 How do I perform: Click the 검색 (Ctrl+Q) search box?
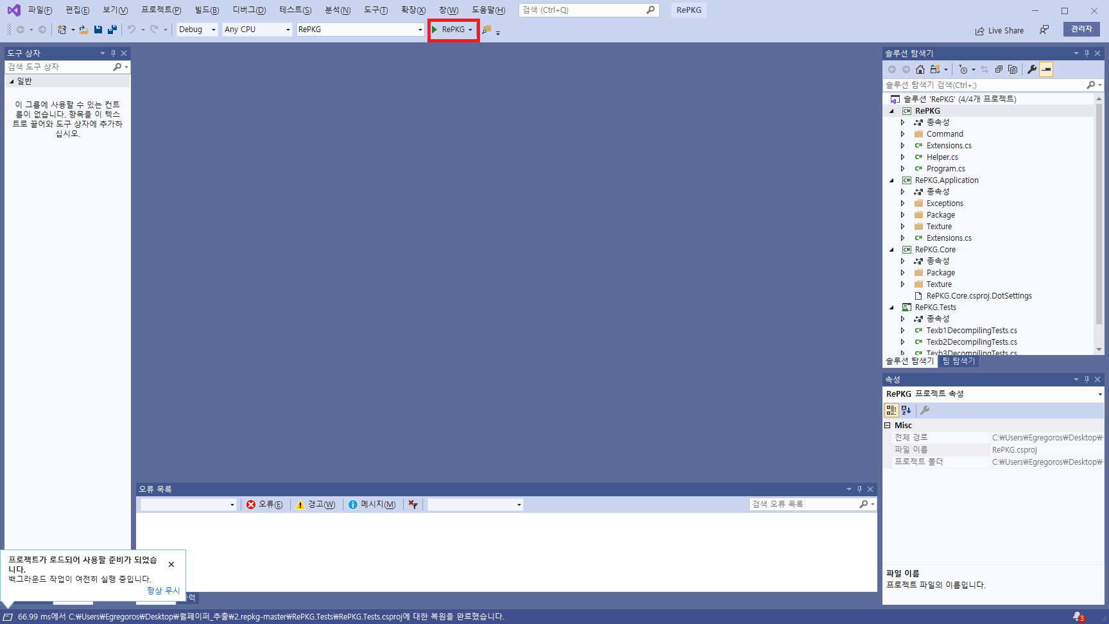[x=589, y=10]
